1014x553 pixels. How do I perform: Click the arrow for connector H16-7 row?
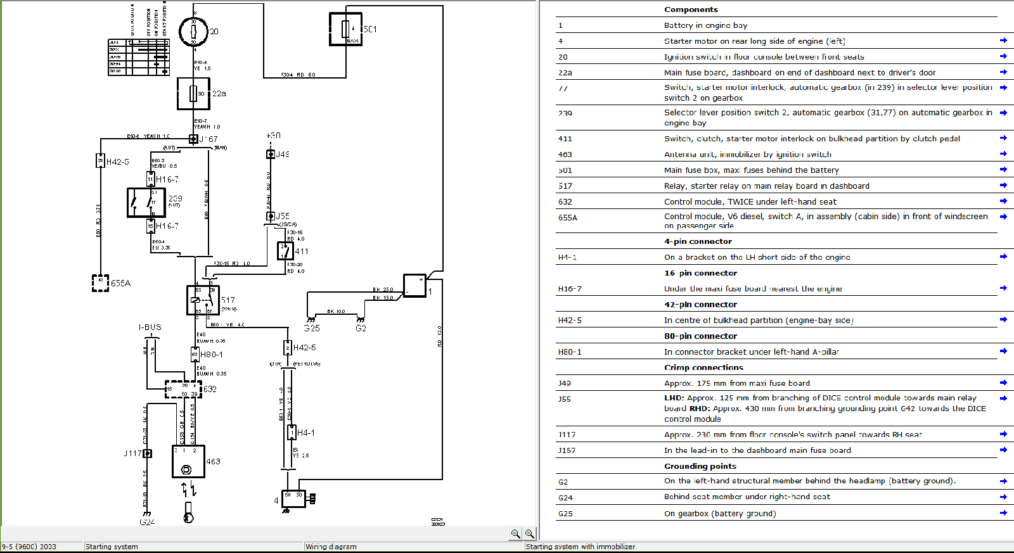tap(1003, 288)
